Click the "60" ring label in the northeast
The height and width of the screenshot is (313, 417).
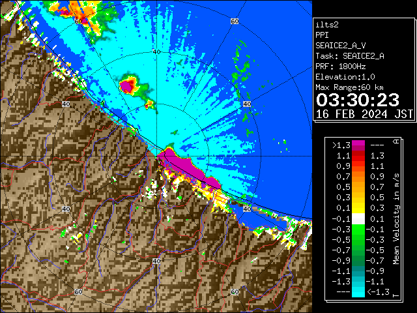tap(235, 22)
